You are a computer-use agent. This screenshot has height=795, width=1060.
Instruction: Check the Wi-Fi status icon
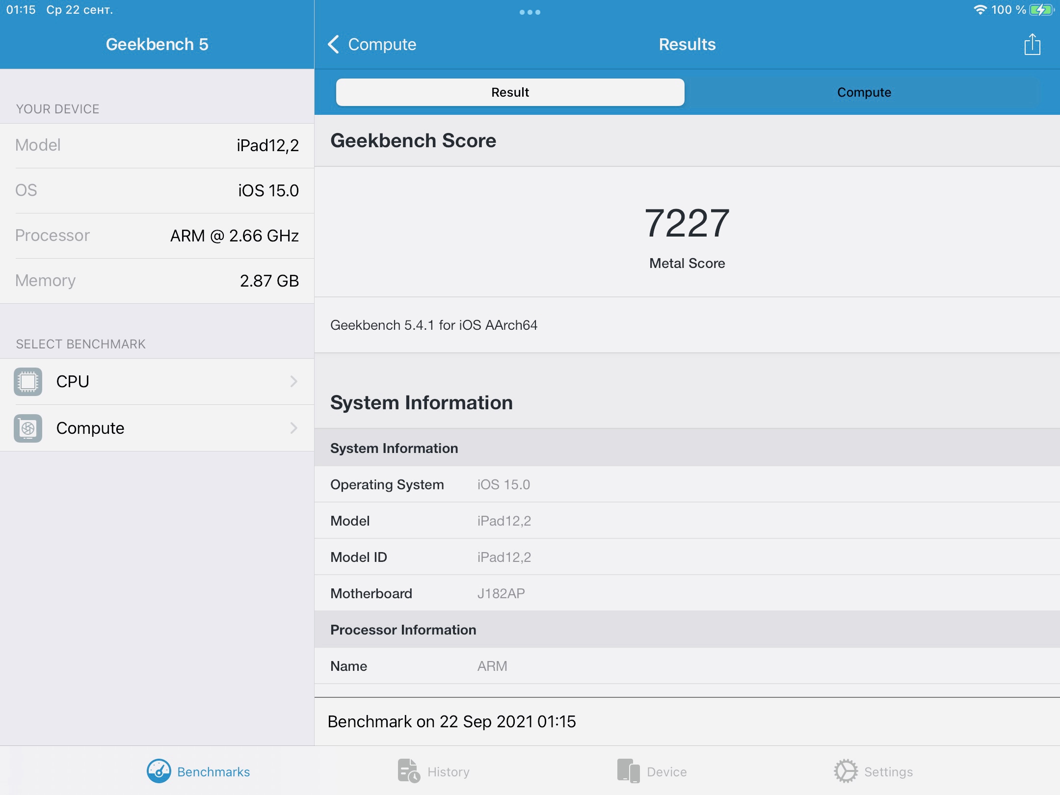[x=980, y=10]
